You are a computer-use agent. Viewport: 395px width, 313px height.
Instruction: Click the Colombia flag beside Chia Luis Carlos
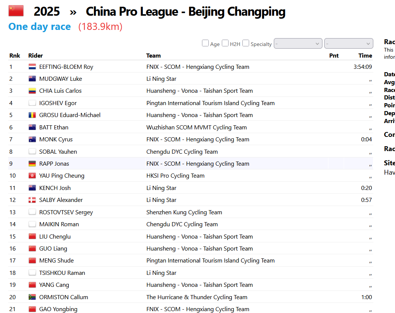coord(32,91)
